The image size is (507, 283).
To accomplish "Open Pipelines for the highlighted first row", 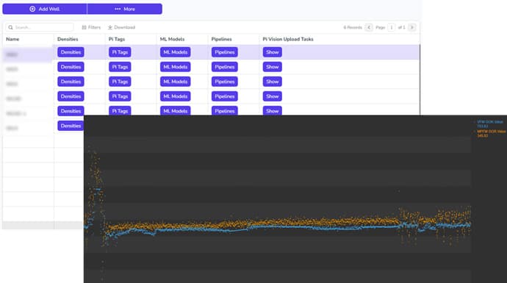I will click(x=225, y=52).
